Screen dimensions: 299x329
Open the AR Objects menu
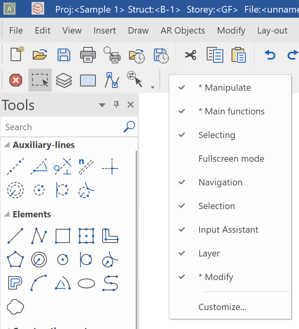pyautogui.click(x=183, y=30)
